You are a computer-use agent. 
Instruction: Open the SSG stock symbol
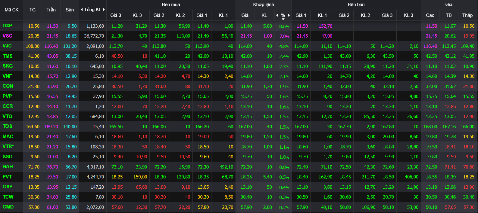8,157
